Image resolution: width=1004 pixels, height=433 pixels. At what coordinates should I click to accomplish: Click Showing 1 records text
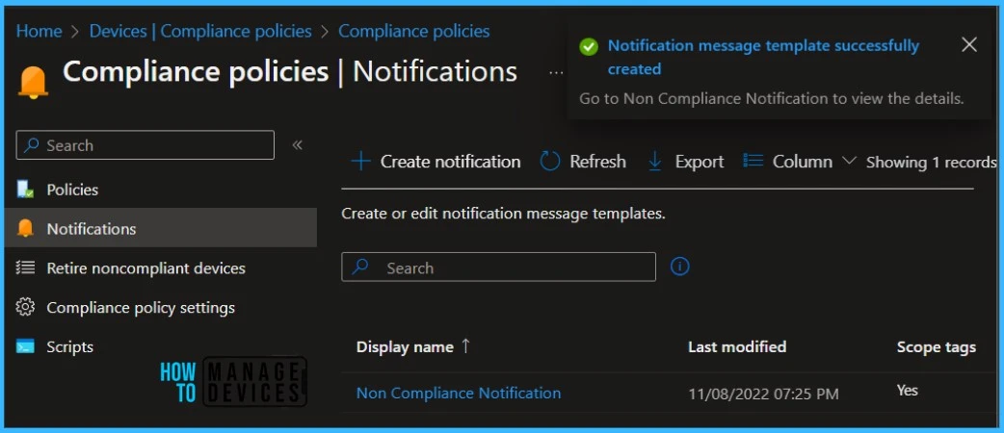[x=931, y=163]
